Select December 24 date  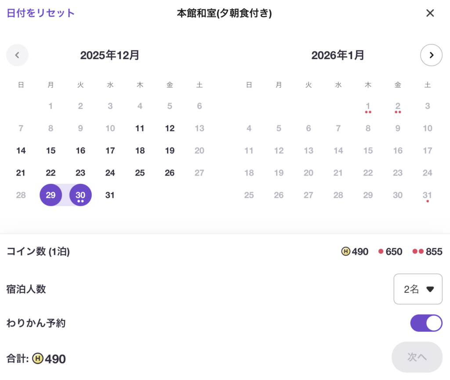(x=110, y=173)
